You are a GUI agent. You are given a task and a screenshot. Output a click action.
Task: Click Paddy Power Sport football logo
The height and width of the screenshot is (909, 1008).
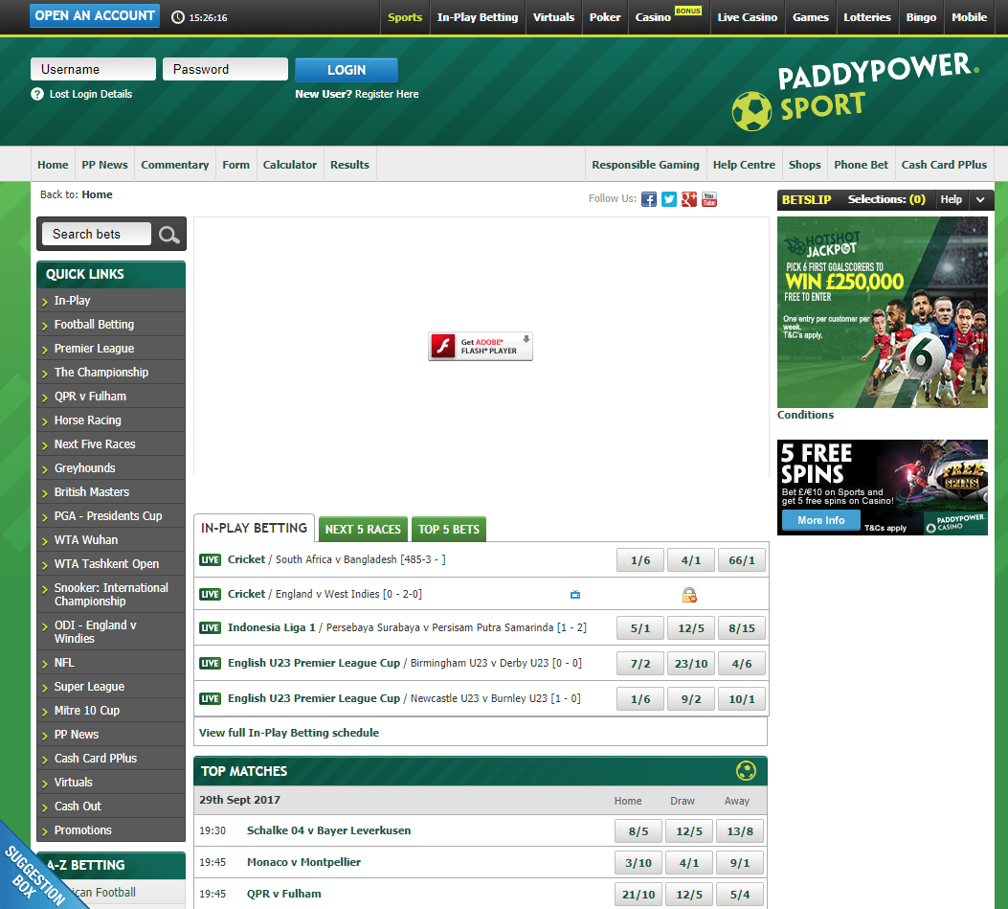coord(751,111)
